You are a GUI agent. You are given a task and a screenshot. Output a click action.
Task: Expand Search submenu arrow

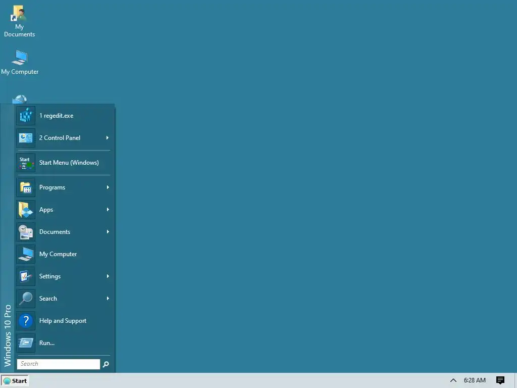tap(108, 298)
